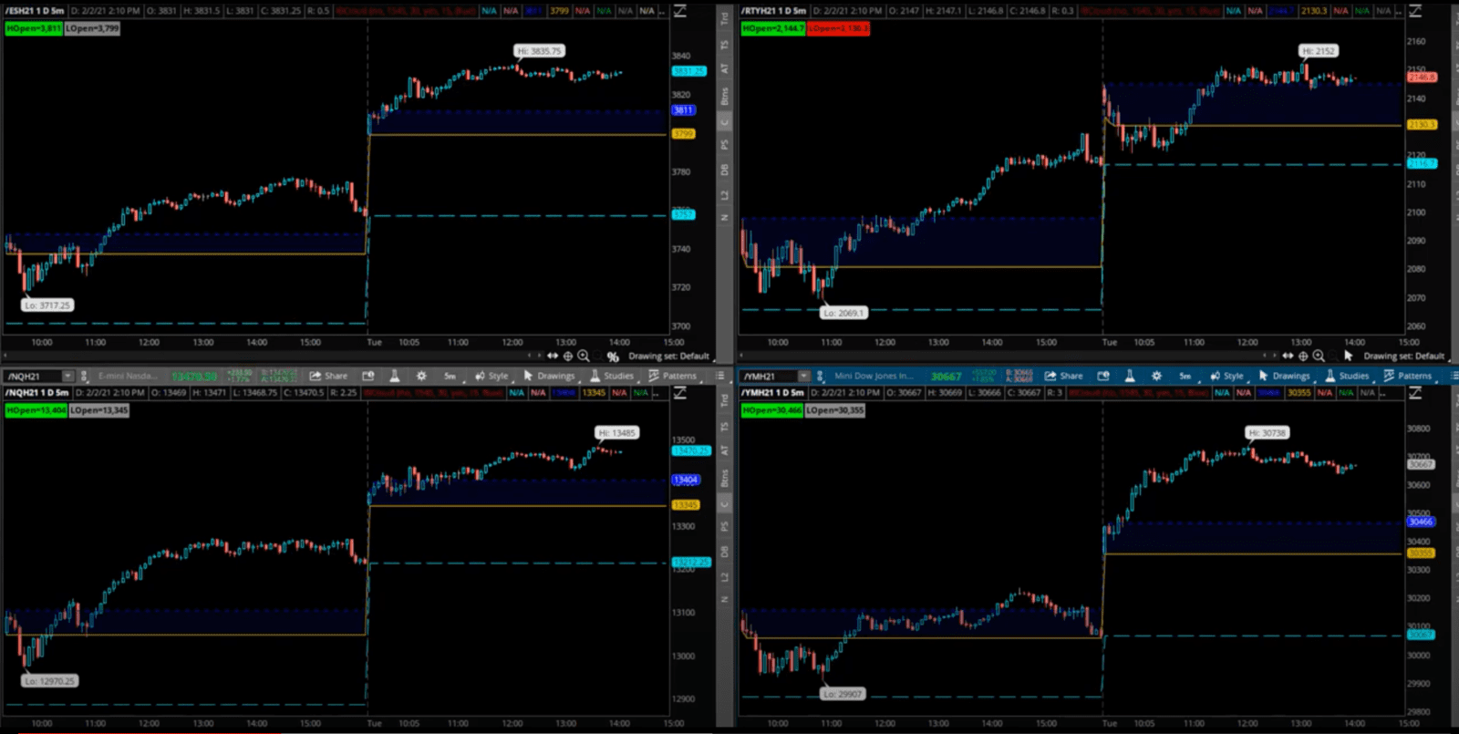Open Drawings menu in /YMH21 chart

(1284, 376)
